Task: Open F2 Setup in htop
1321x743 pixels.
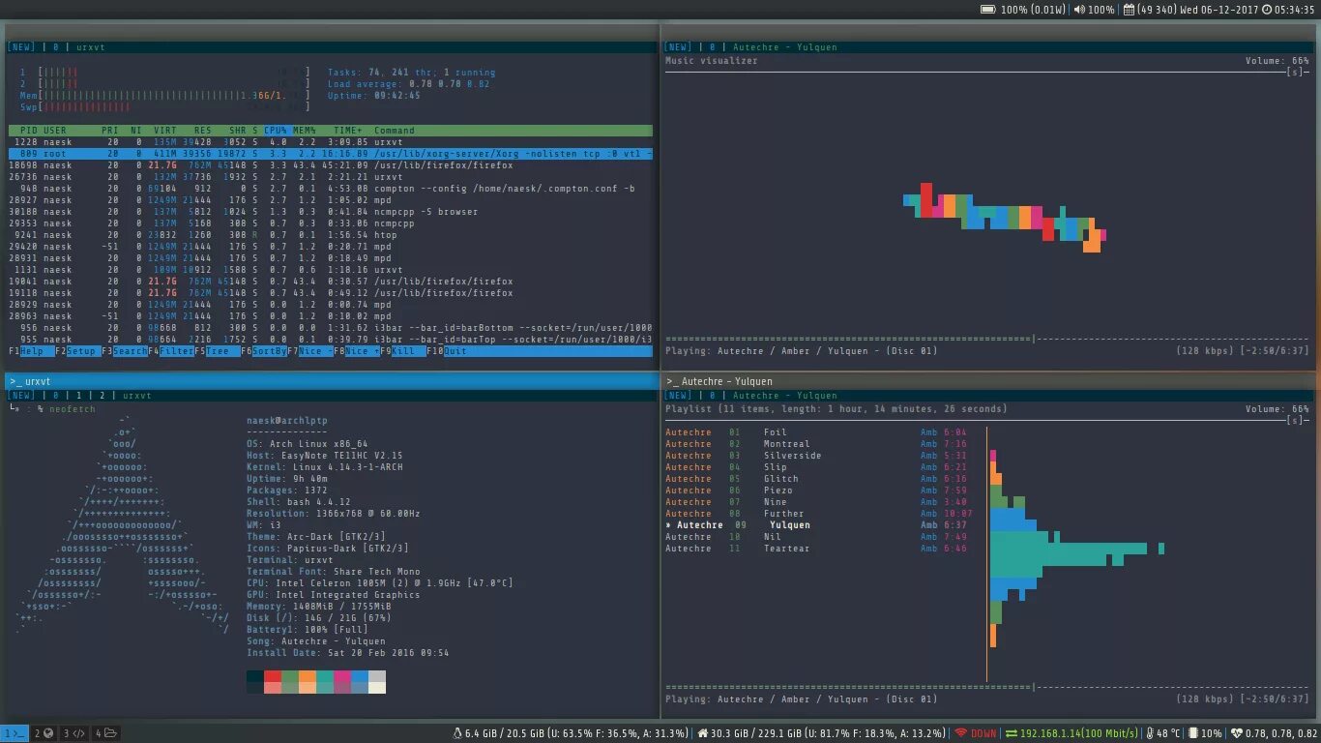Action: pyautogui.click(x=76, y=351)
